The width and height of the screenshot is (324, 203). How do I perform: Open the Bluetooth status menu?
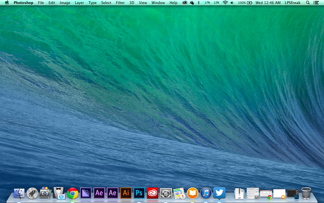(199, 3)
